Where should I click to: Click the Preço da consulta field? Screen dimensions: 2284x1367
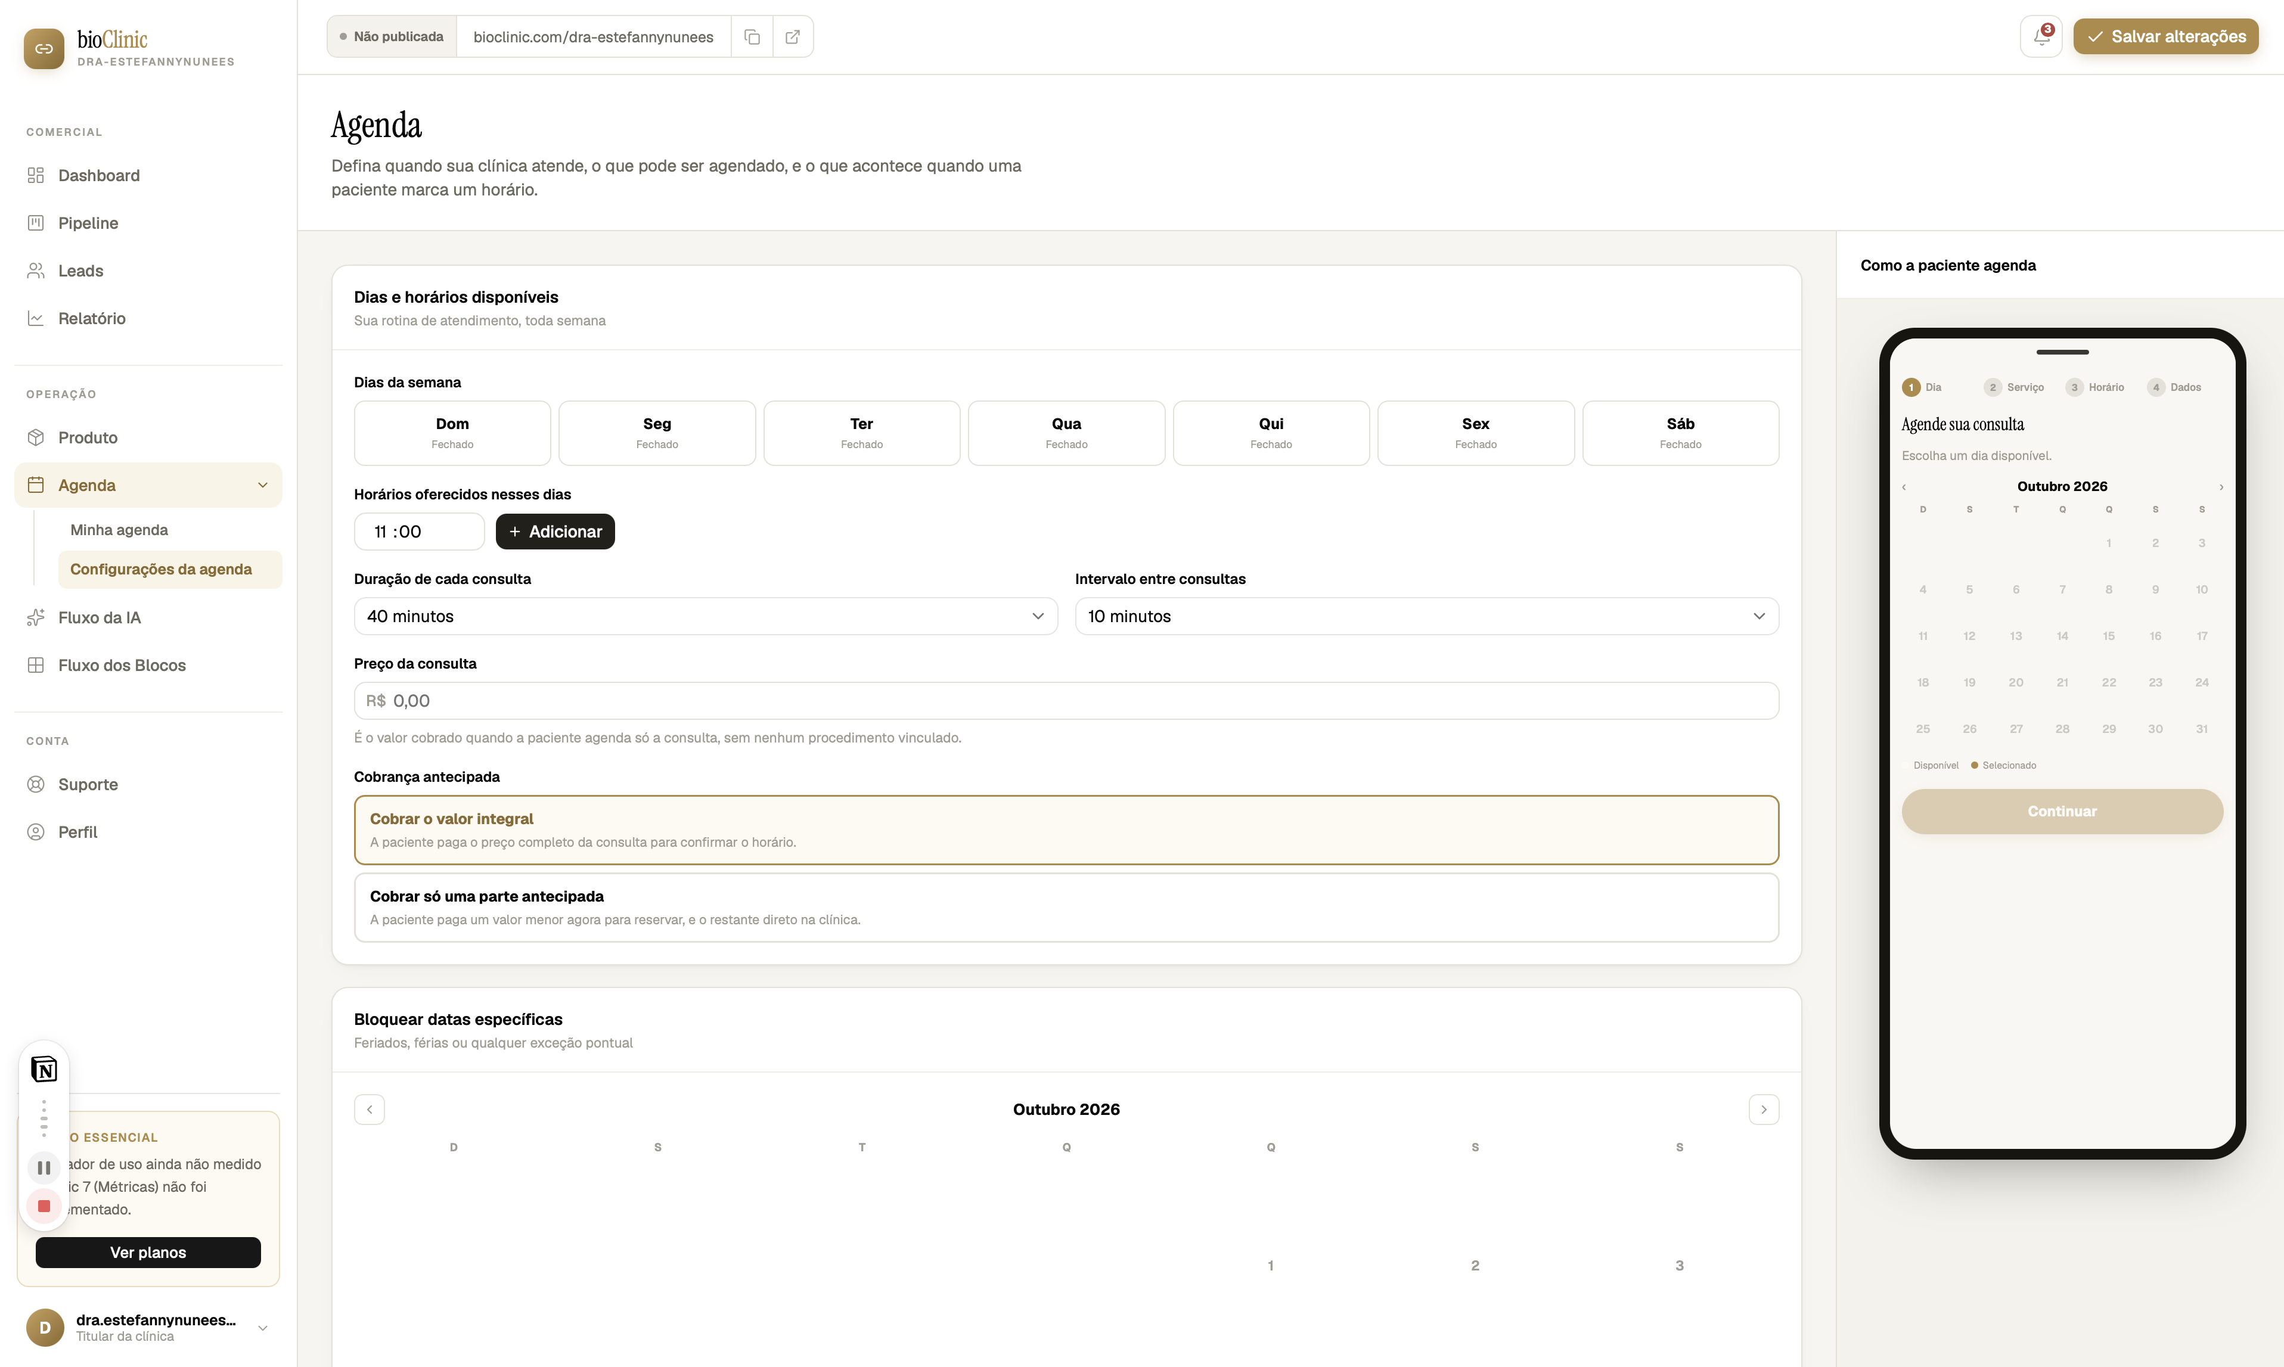tap(1066, 701)
